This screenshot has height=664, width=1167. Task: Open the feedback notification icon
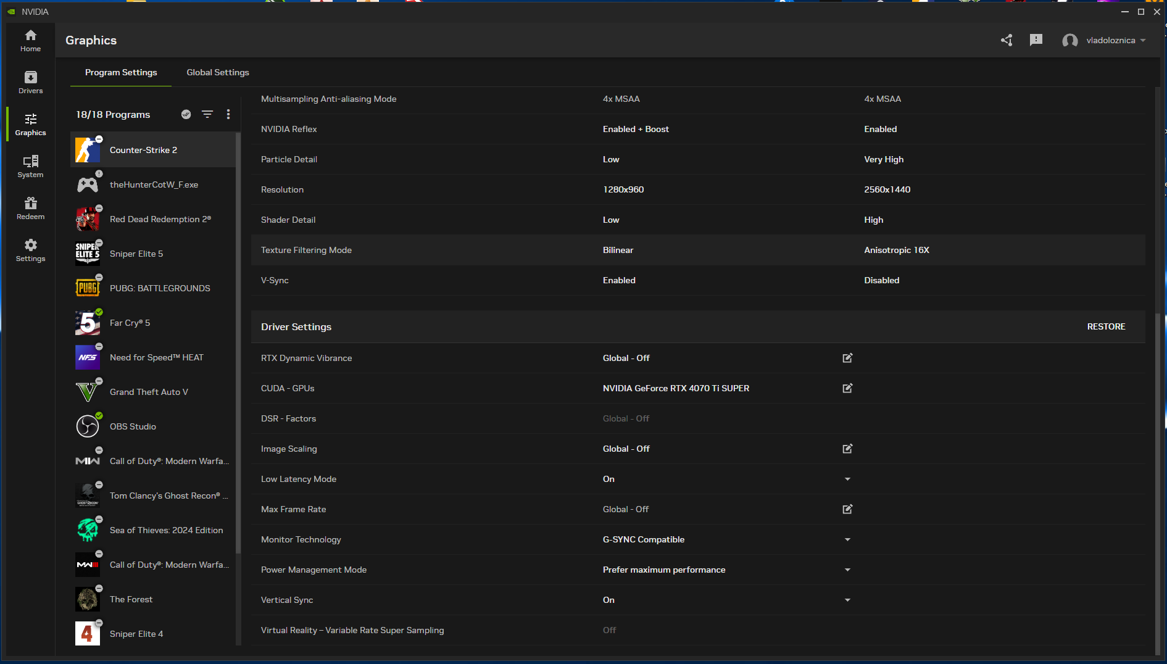tap(1036, 40)
